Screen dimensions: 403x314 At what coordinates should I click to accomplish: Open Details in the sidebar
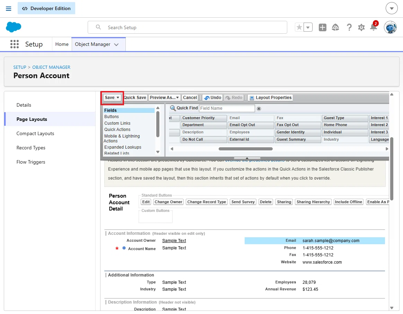[x=24, y=105]
